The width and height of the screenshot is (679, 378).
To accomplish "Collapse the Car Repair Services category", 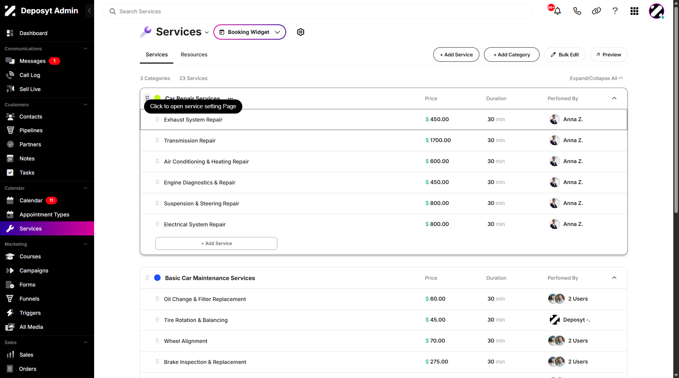I will [x=614, y=98].
